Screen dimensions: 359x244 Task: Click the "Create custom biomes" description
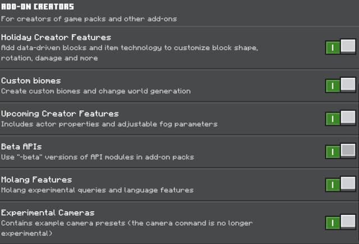click(96, 91)
